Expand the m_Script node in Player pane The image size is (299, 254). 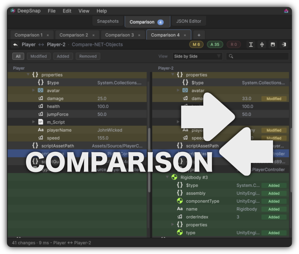point(33,122)
